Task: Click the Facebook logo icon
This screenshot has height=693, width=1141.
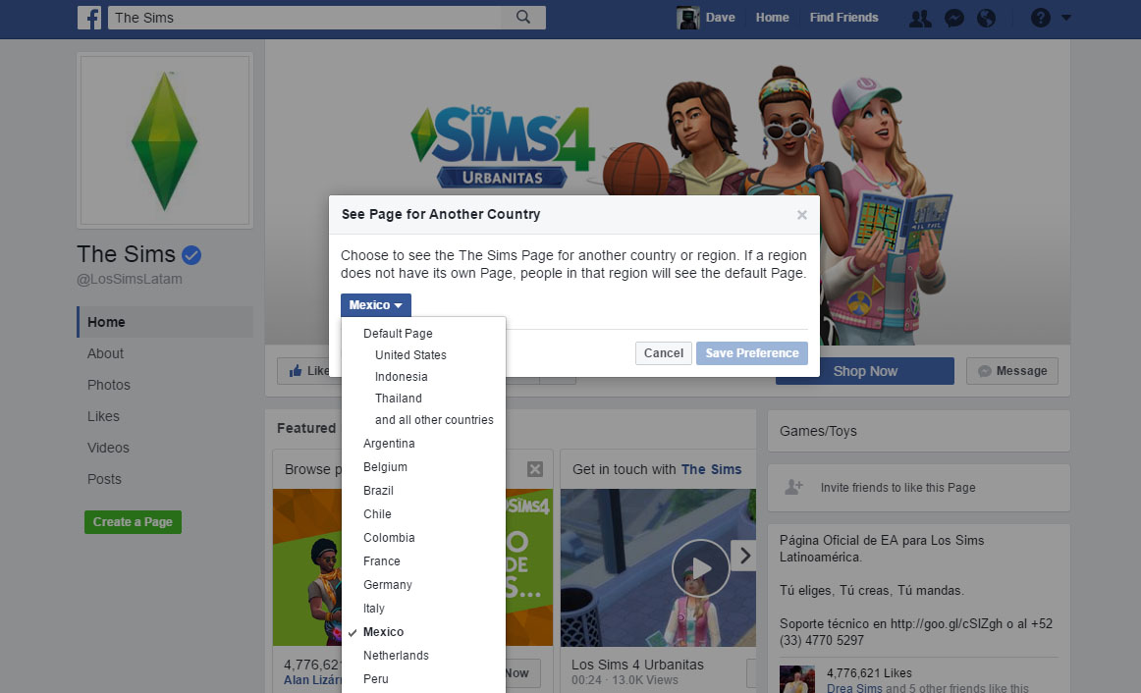Action: [89, 18]
